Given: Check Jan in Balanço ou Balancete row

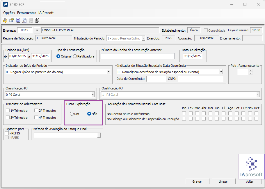Looking at the screenshot, I should point(184,119).
